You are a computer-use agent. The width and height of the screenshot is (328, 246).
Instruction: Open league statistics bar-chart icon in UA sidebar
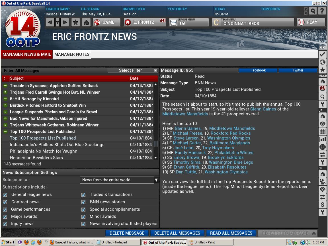point(322,139)
